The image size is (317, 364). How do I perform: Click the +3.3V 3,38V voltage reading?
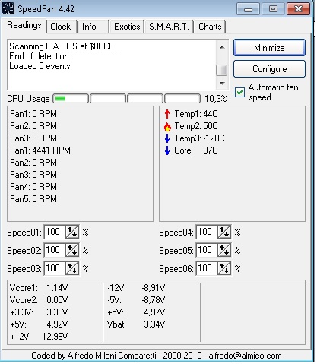(39, 312)
